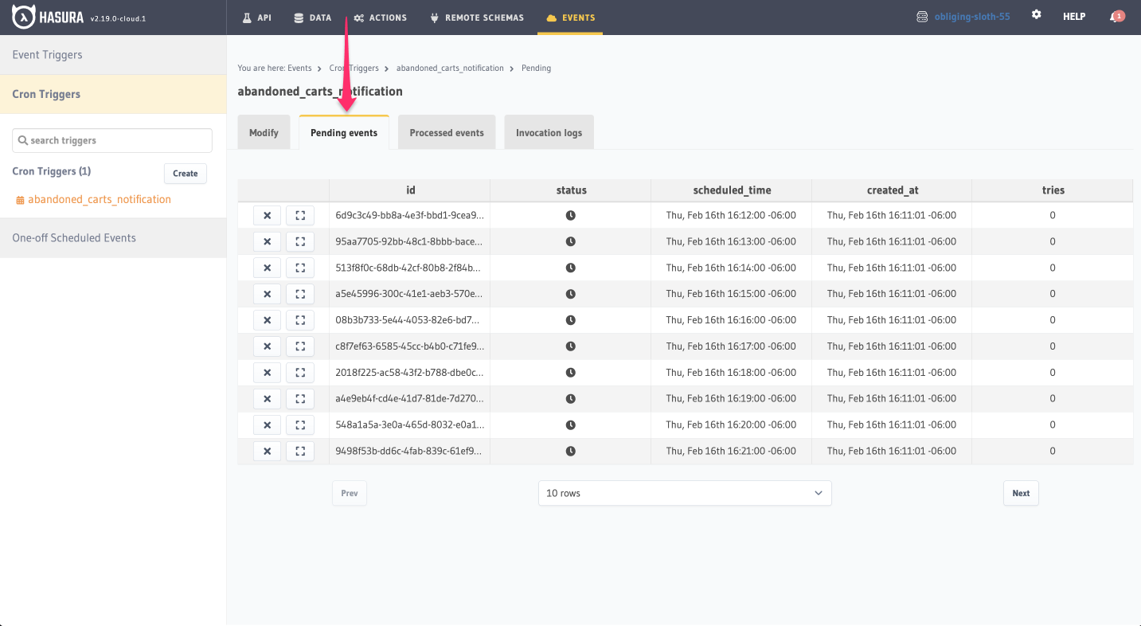Screen dimensions: 1141x626
Task: Expand the event with id starting 513f8f0c
Action: tap(300, 268)
